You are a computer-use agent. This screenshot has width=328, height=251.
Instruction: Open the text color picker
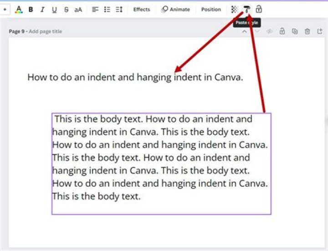[x=19, y=10]
